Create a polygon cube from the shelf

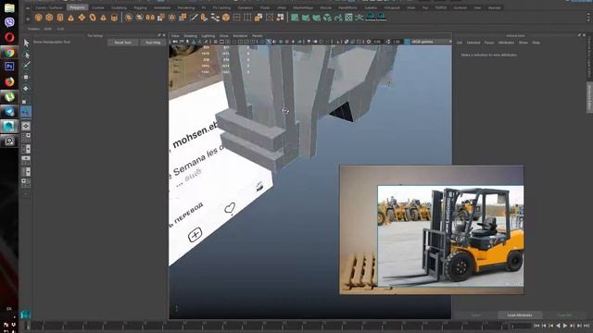49,18
